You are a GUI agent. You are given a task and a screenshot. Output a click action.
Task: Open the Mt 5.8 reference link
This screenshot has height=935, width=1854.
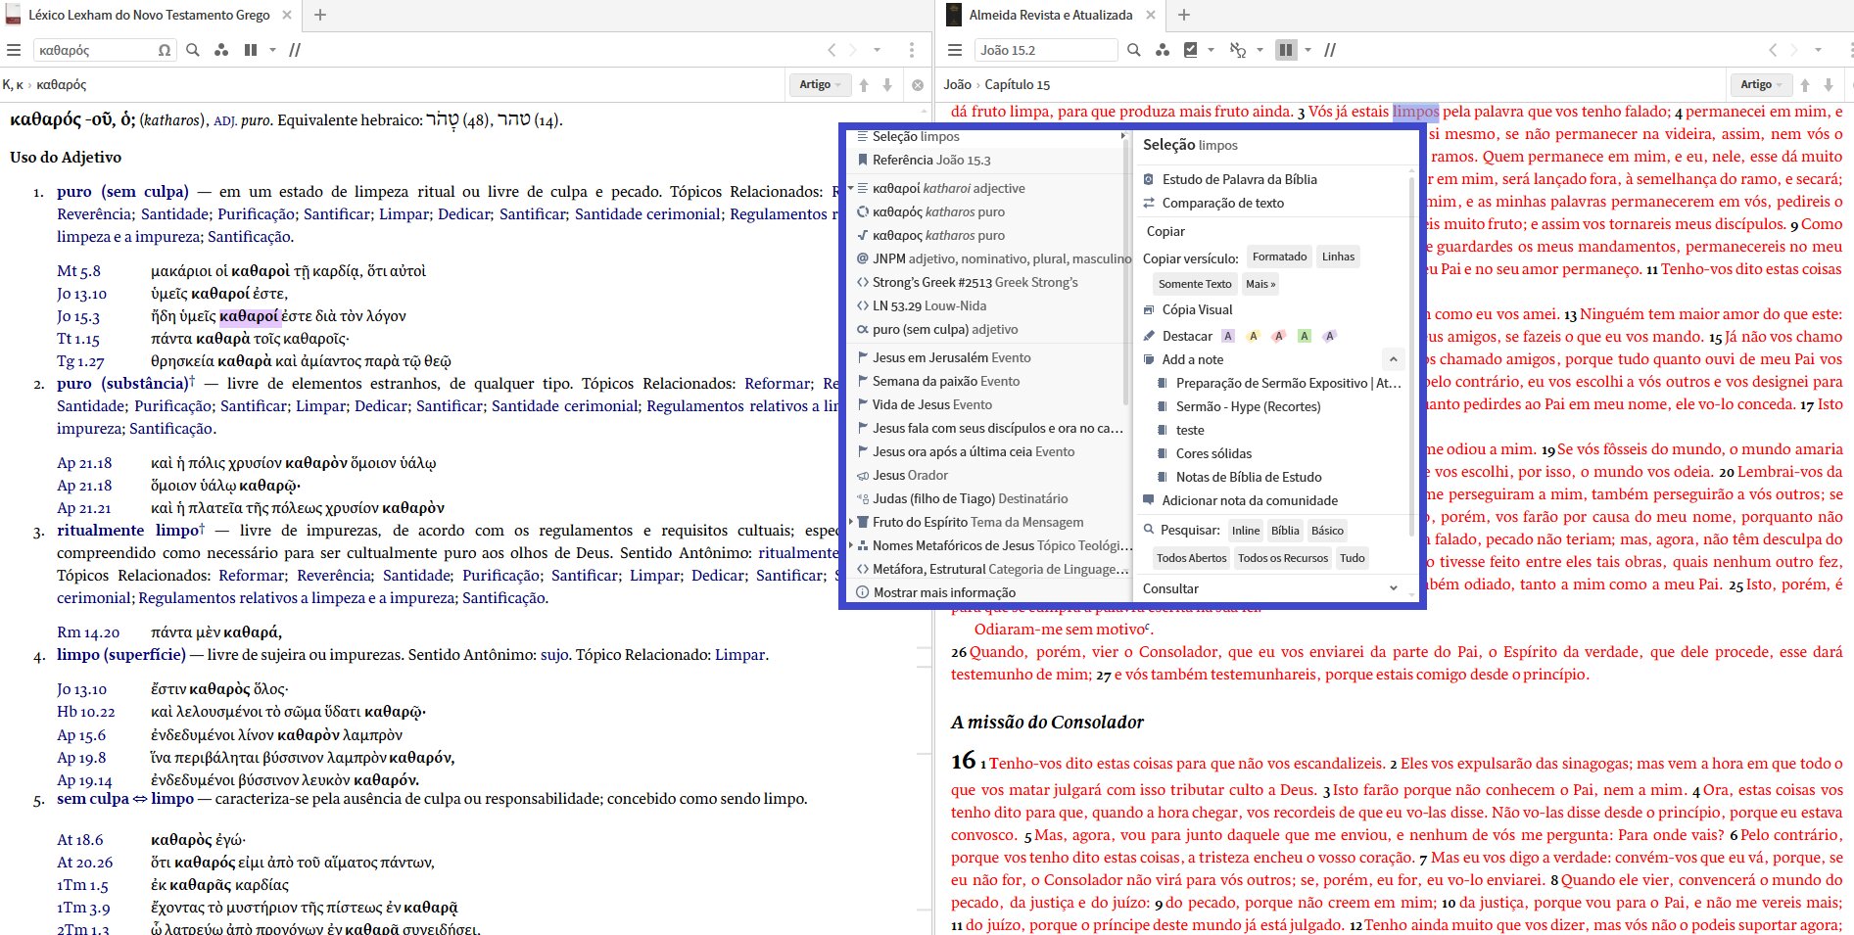point(78,271)
